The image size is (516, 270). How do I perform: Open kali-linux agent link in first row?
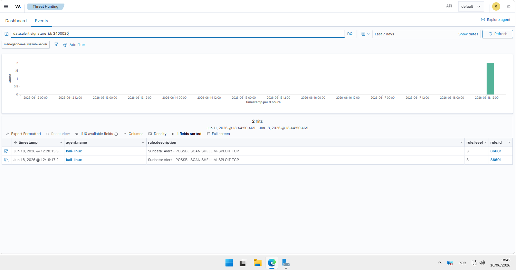pos(74,151)
